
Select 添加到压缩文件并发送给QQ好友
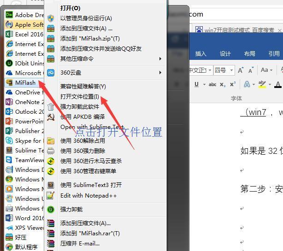click(x=101, y=48)
